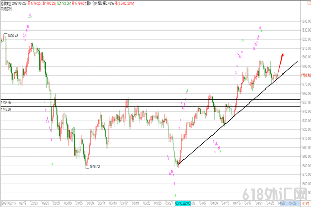Click the low price 1772.56 value
The width and height of the screenshot is (311, 207).
point(65,4)
